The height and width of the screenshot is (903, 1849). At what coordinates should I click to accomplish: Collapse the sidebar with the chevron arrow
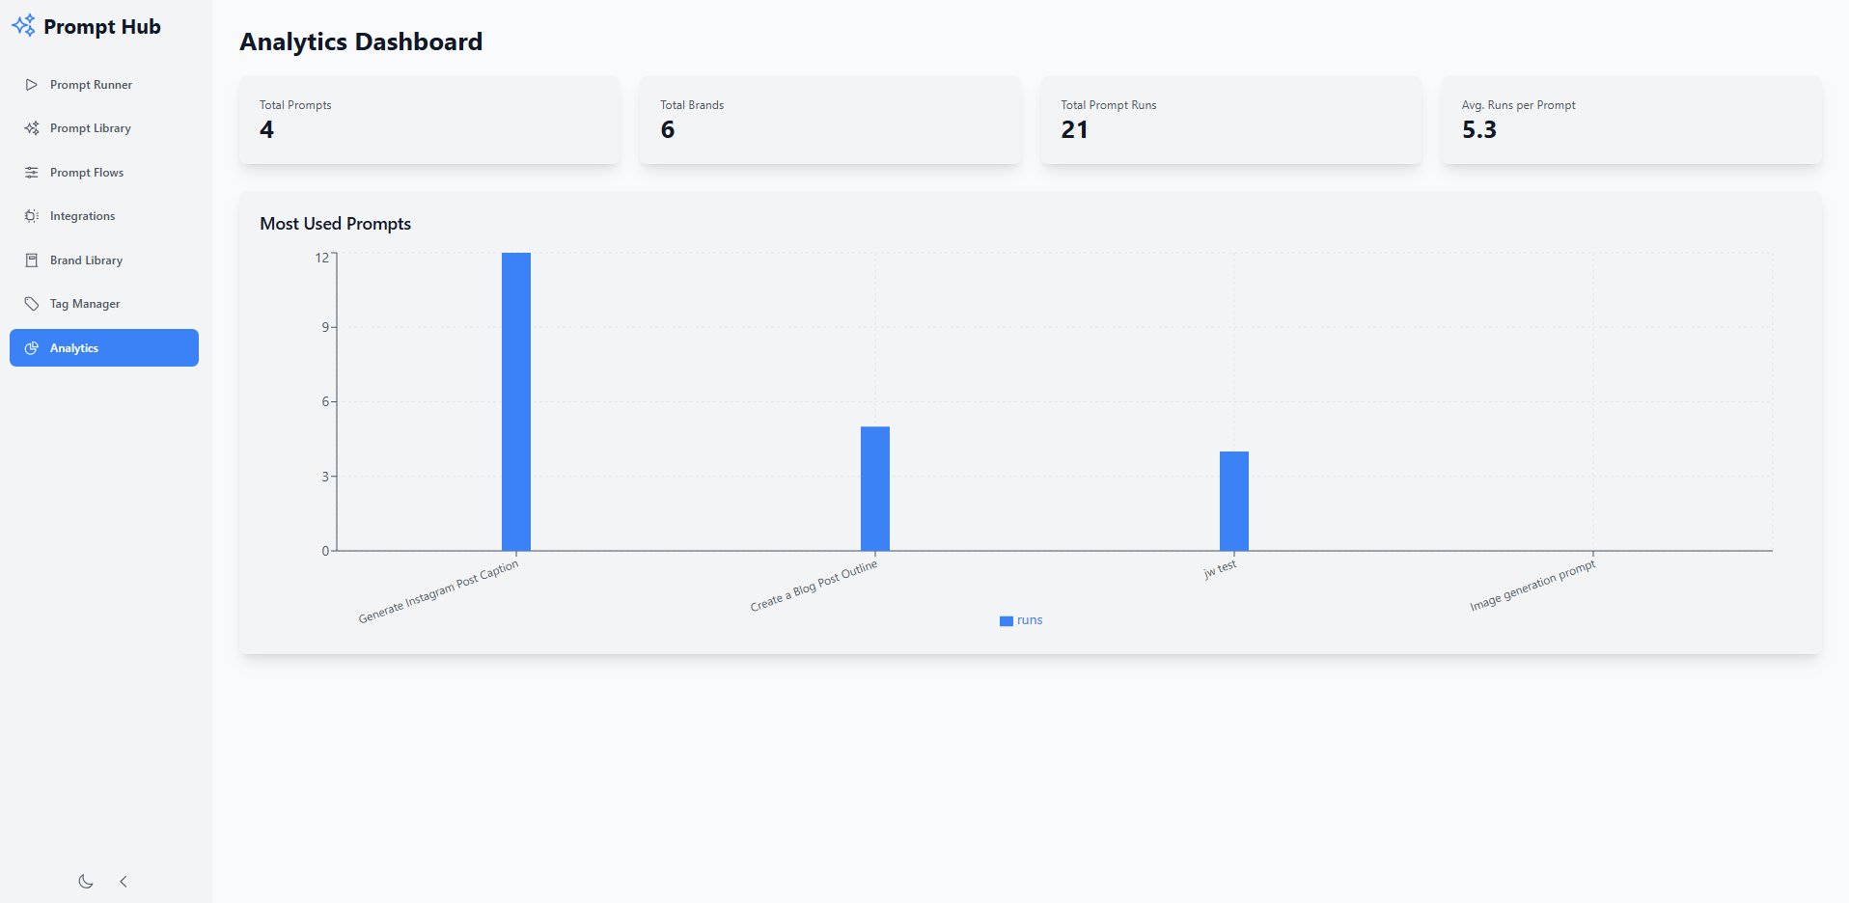click(x=124, y=881)
